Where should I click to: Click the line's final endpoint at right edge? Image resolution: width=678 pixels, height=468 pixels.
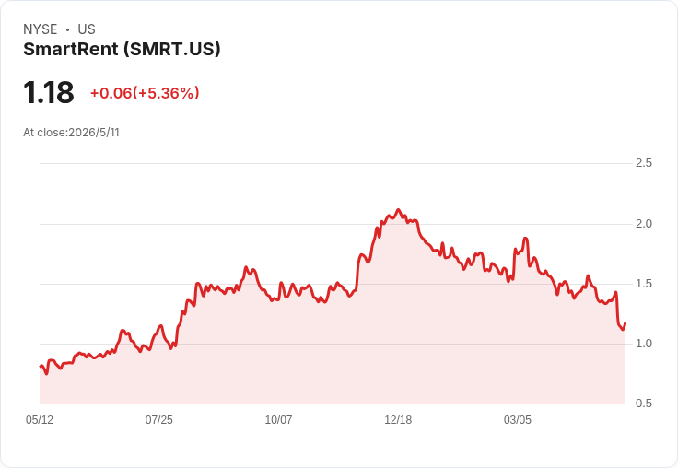[x=625, y=323]
